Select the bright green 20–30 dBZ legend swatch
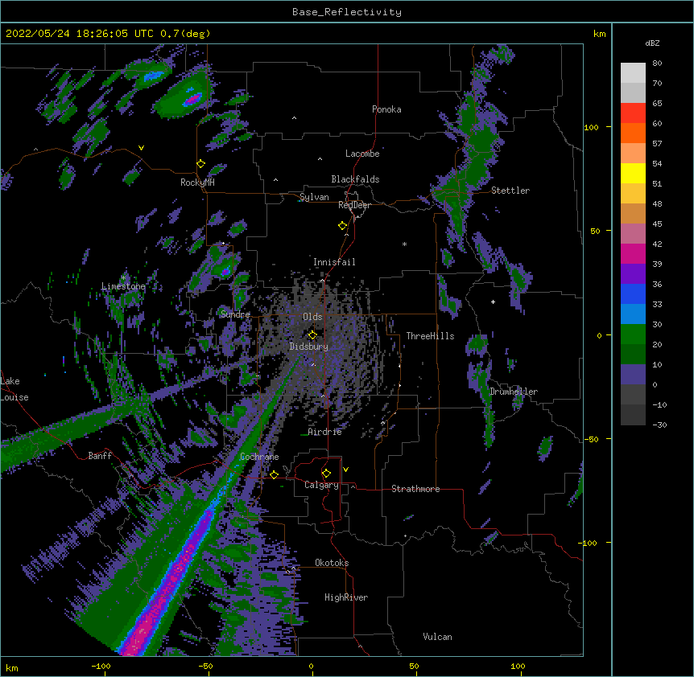The height and width of the screenshot is (677, 694). point(633,334)
